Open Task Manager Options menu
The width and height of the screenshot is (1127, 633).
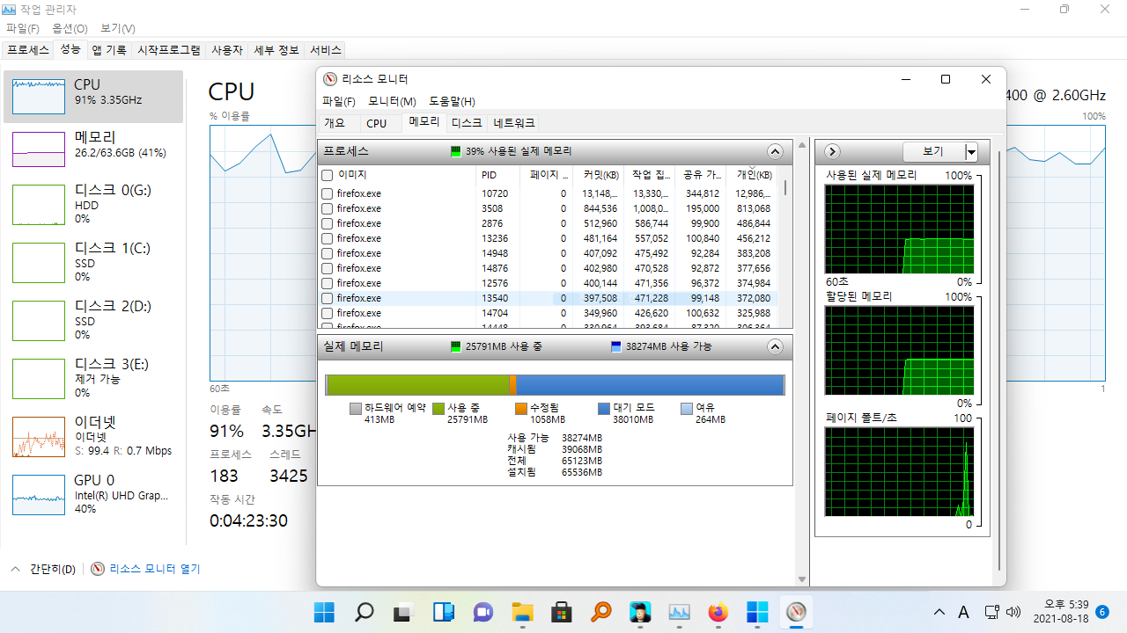pyautogui.click(x=70, y=28)
